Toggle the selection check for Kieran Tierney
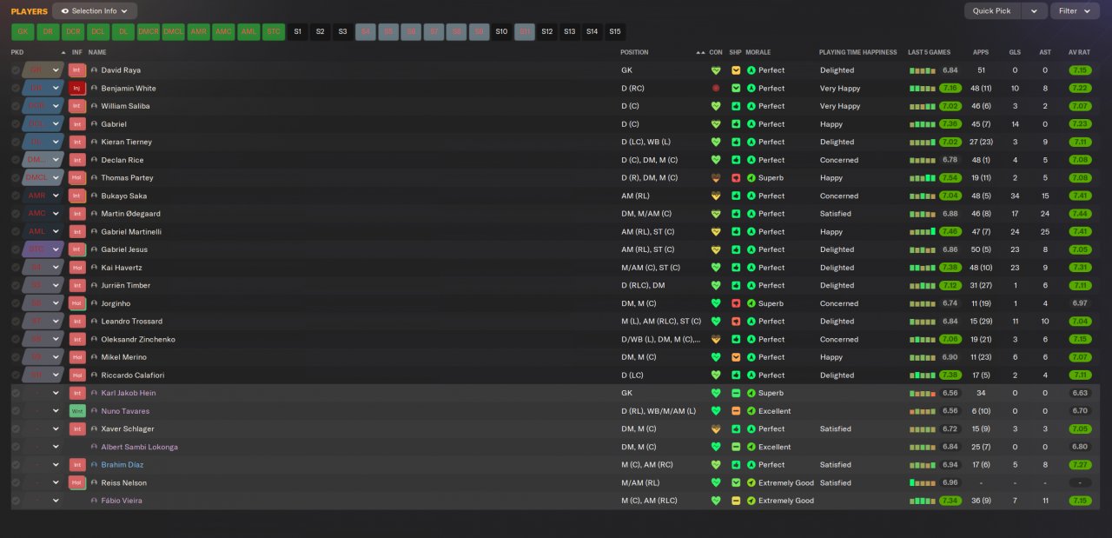The image size is (1112, 538). 16,142
